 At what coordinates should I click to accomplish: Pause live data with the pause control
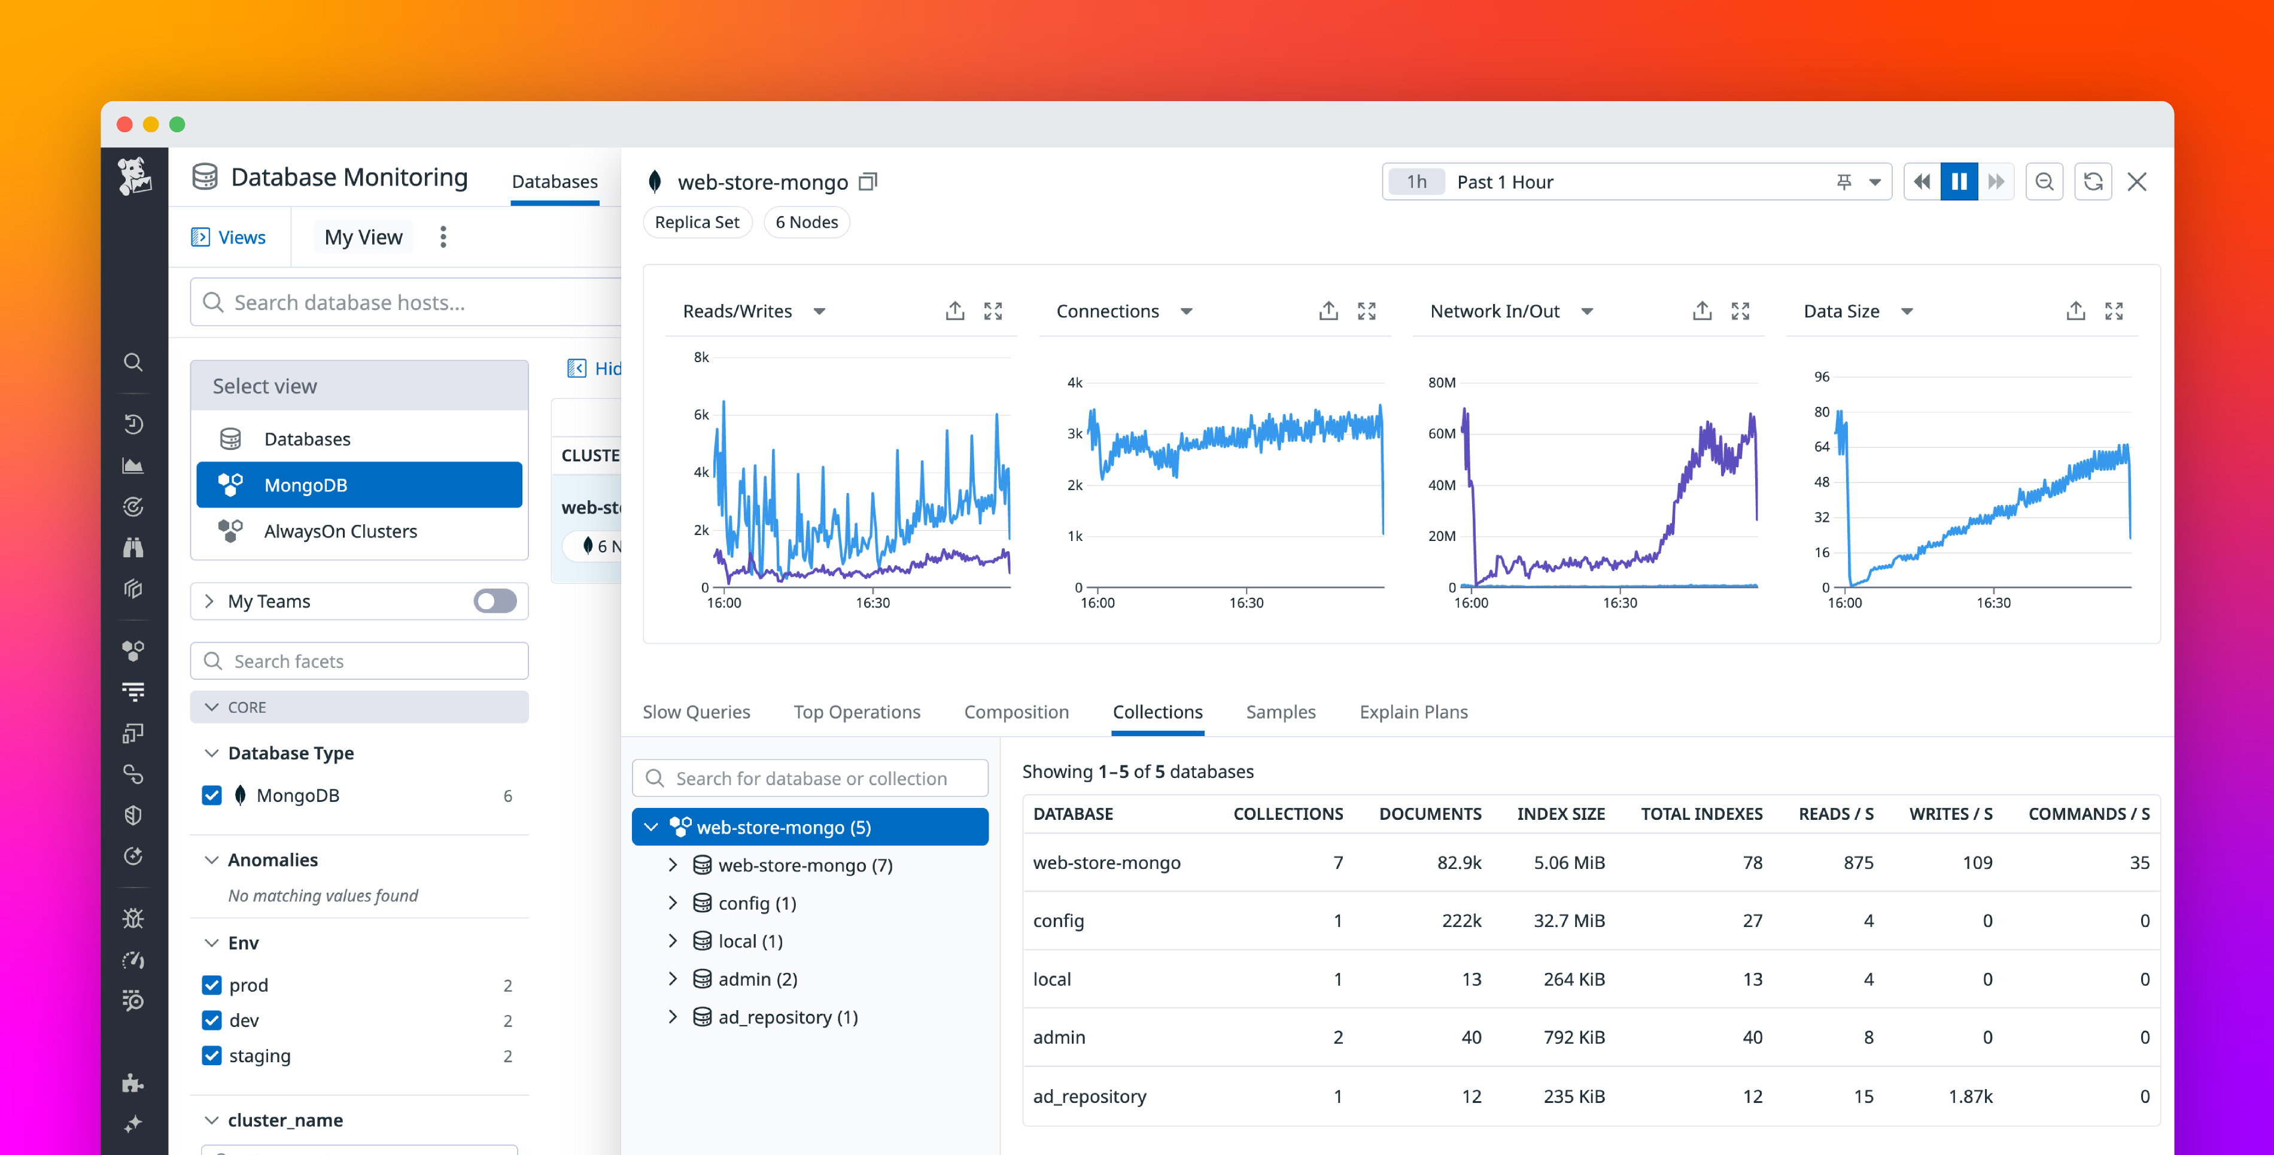coord(1959,181)
